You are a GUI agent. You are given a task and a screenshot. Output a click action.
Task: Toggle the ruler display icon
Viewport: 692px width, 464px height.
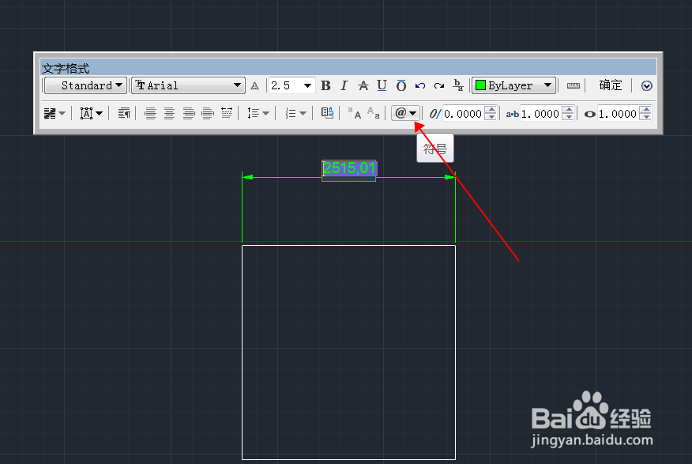click(574, 85)
